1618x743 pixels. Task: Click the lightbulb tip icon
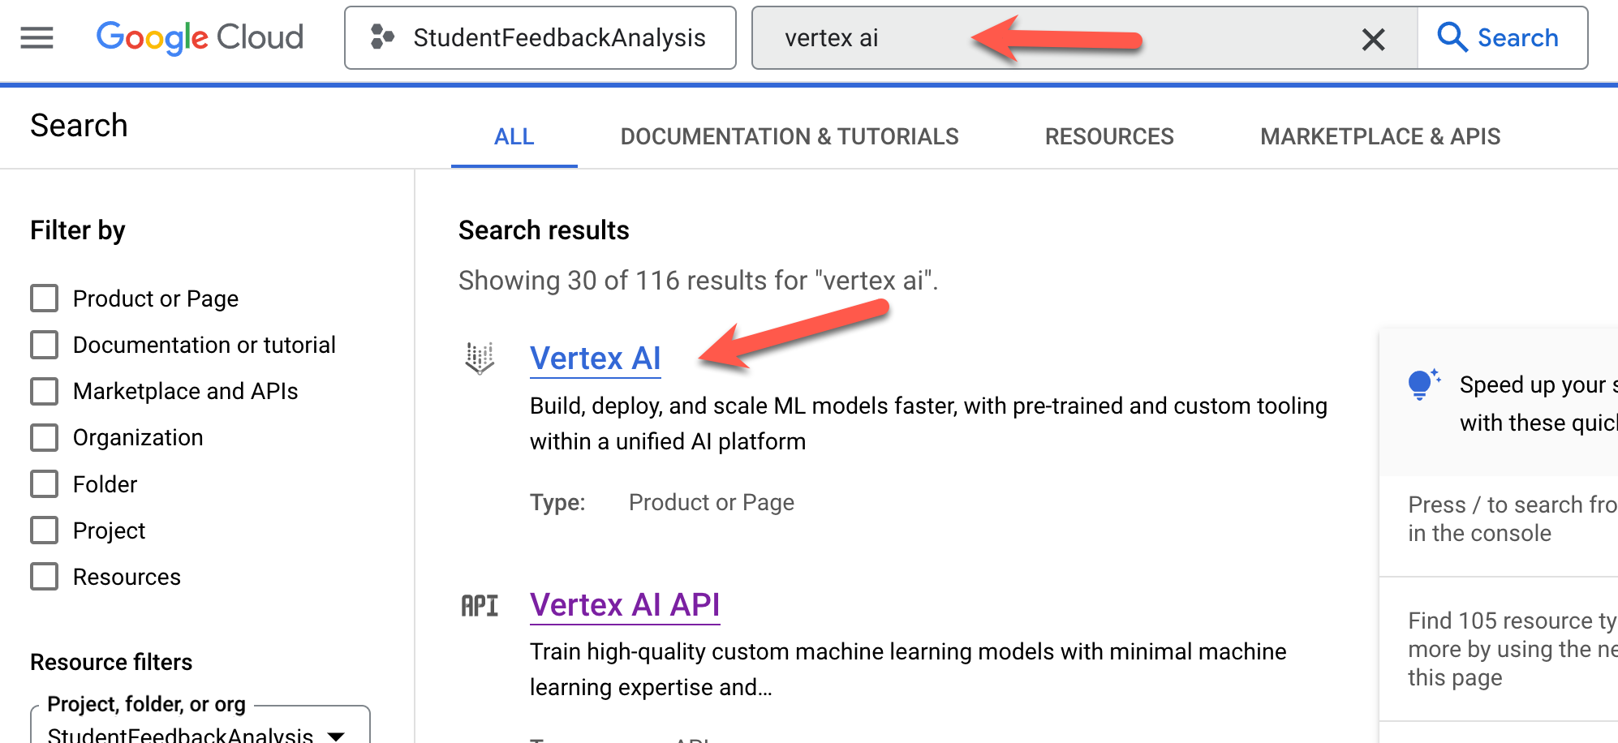[x=1421, y=384]
